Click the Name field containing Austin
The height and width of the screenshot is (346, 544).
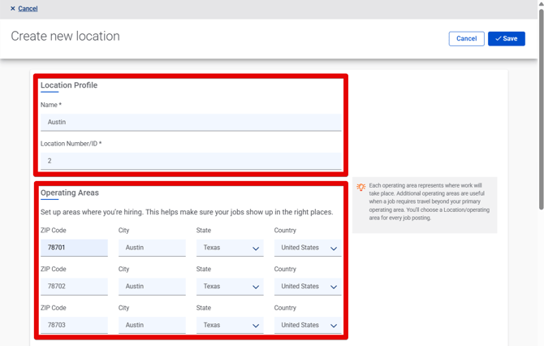191,122
